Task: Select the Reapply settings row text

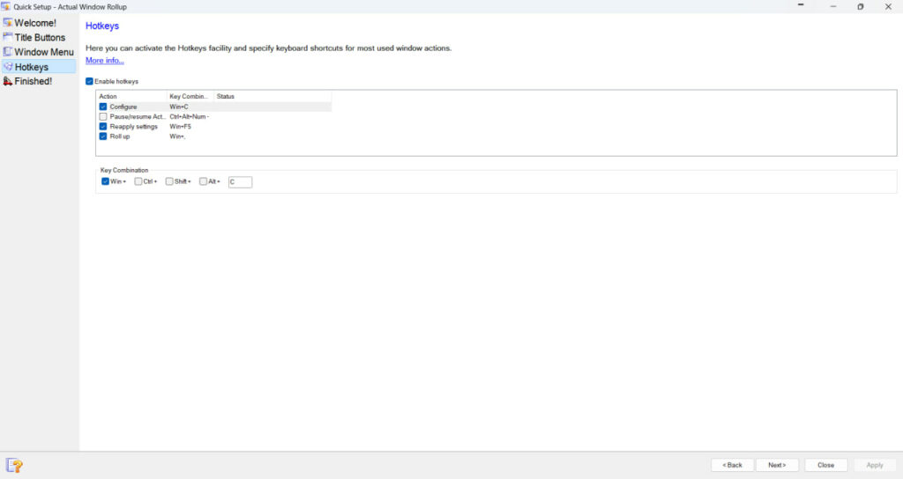Action: (134, 127)
